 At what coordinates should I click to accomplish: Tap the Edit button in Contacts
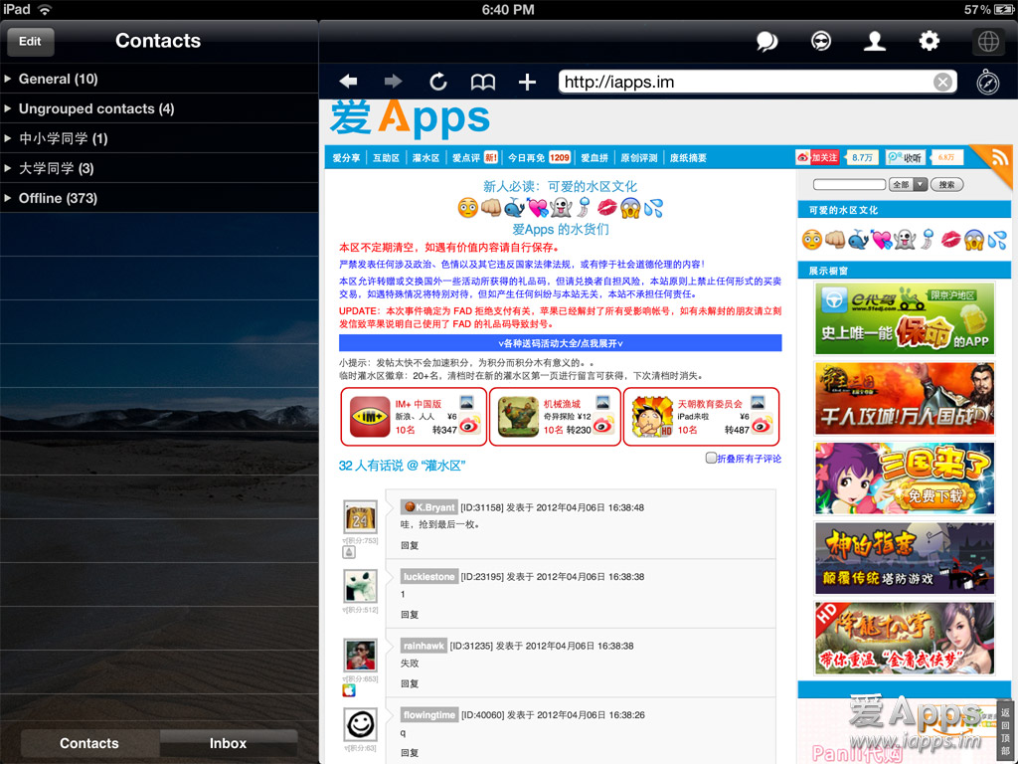pos(30,41)
